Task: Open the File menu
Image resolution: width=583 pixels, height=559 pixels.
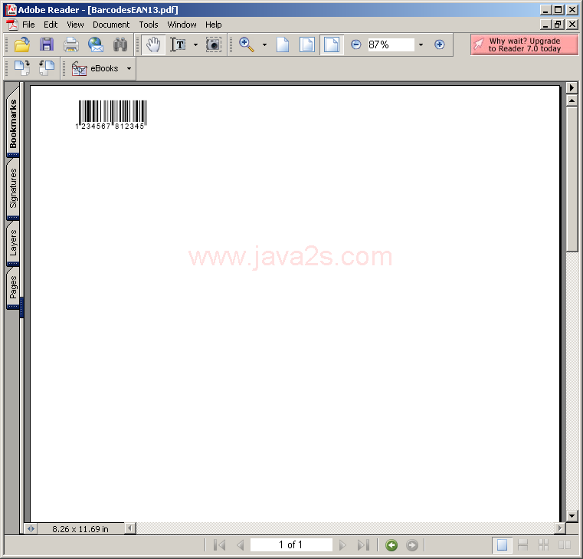Action: click(x=28, y=25)
